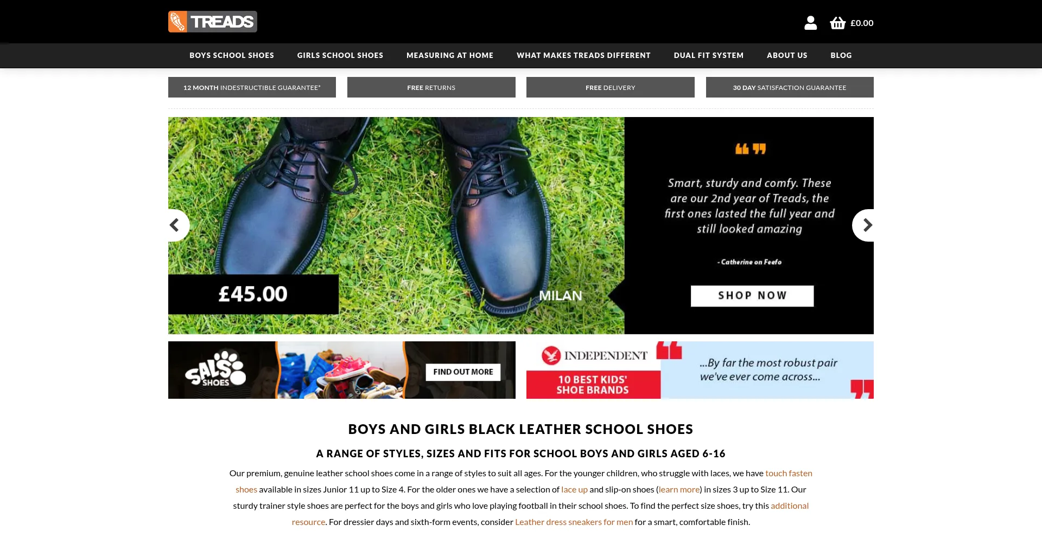Go to previous carousel slide
The height and width of the screenshot is (538, 1042).
[x=177, y=225]
